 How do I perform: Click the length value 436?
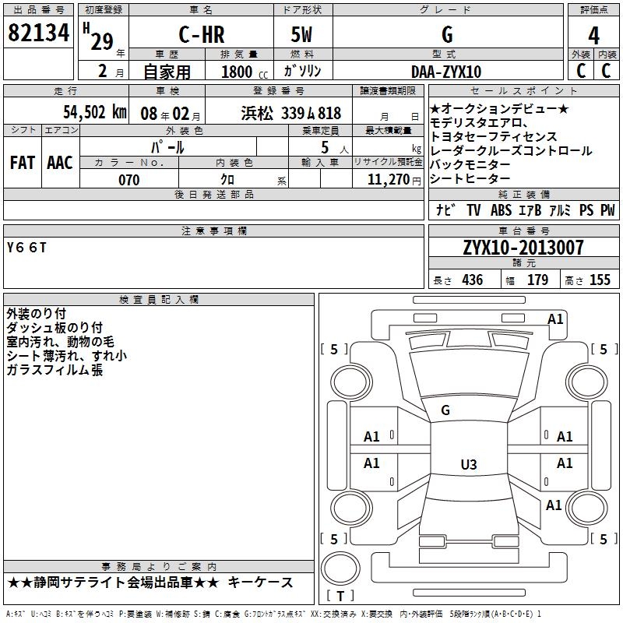(473, 280)
